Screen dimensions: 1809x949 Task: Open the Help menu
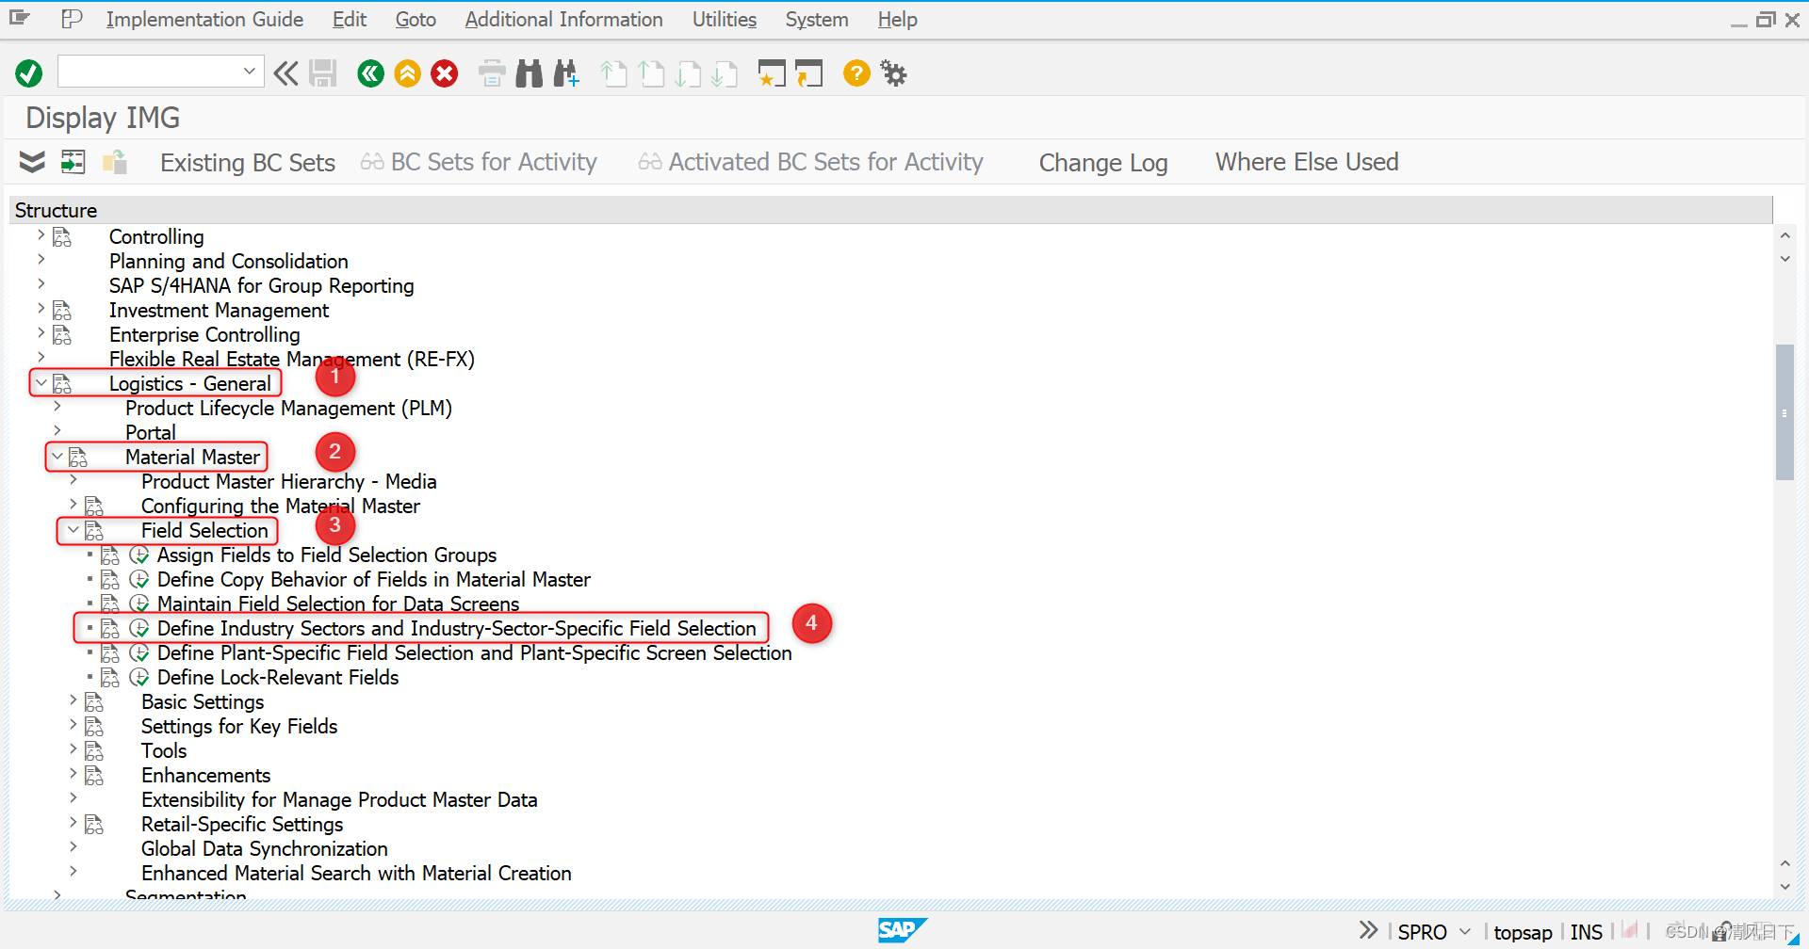click(897, 19)
